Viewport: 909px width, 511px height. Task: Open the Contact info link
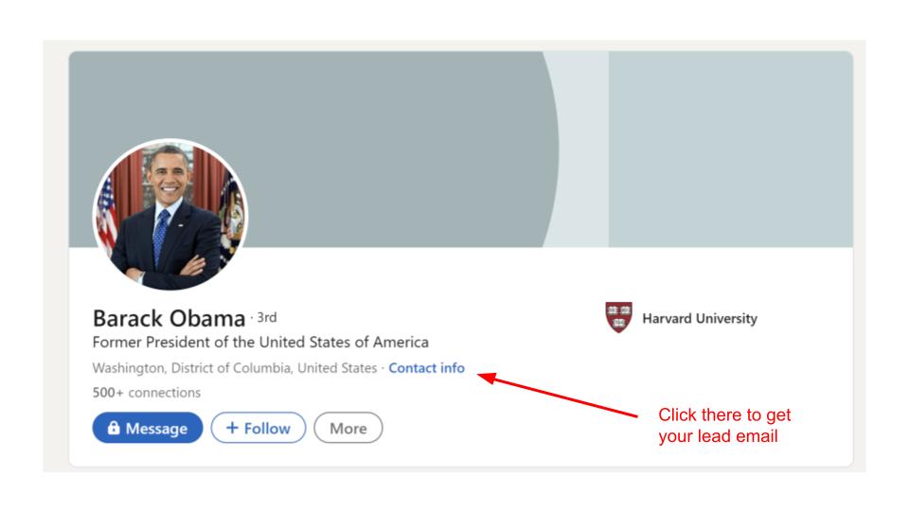pos(426,368)
